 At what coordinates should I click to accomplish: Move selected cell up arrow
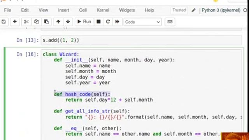(58, 22)
